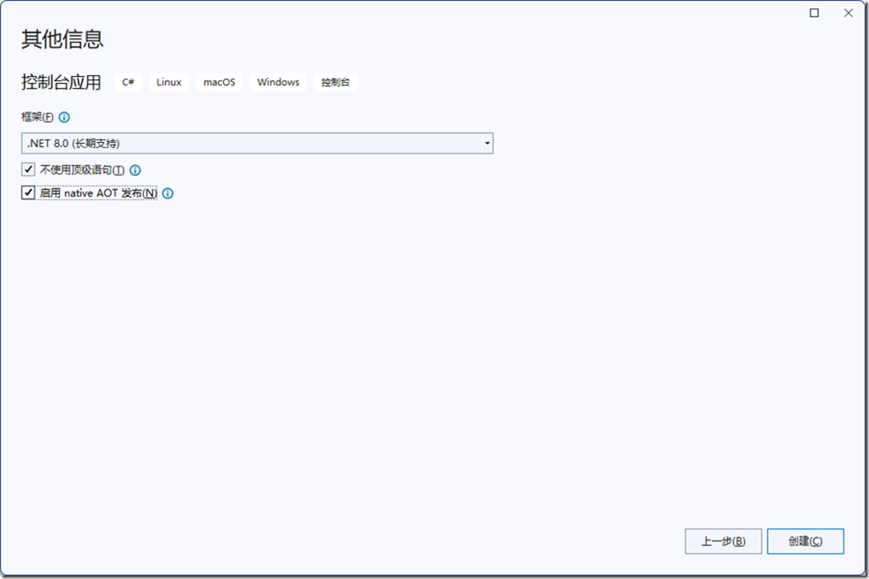The width and height of the screenshot is (869, 579).
Task: Click the Linux tag
Action: pos(169,82)
